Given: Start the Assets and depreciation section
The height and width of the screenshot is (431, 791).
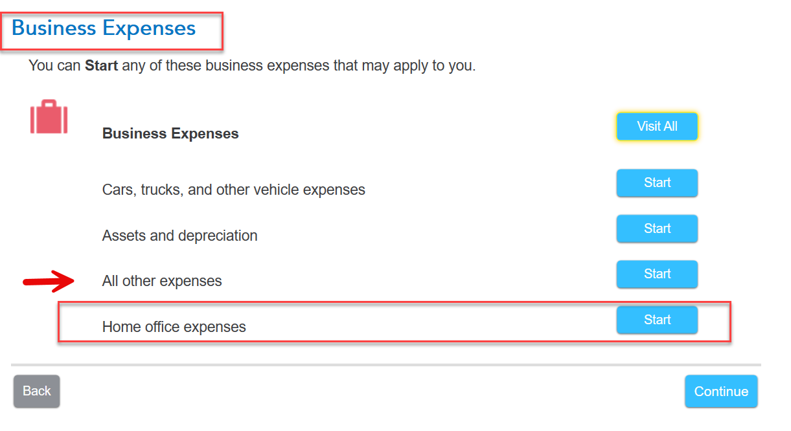Looking at the screenshot, I should click(x=656, y=229).
